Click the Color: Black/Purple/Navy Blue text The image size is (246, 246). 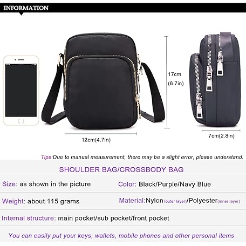(165, 184)
